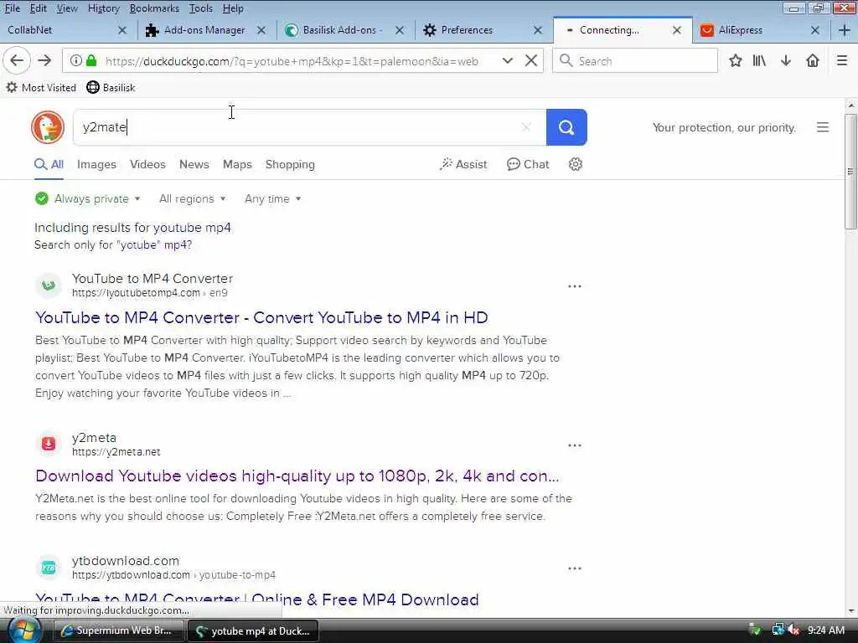858x643 pixels.
Task: Click the page vertical scrollbar thumb
Action: point(851,171)
